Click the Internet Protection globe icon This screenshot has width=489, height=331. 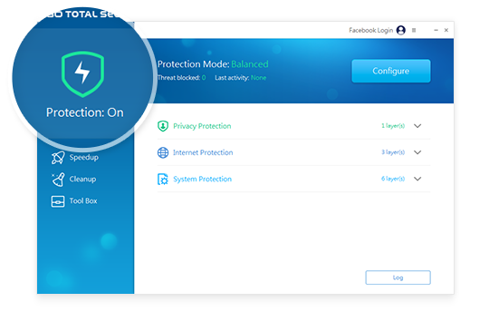(163, 152)
